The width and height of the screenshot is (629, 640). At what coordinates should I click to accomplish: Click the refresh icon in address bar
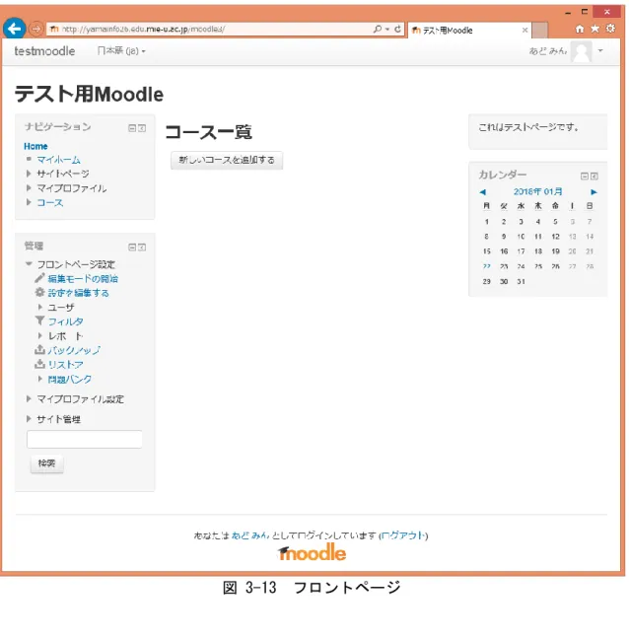397,29
